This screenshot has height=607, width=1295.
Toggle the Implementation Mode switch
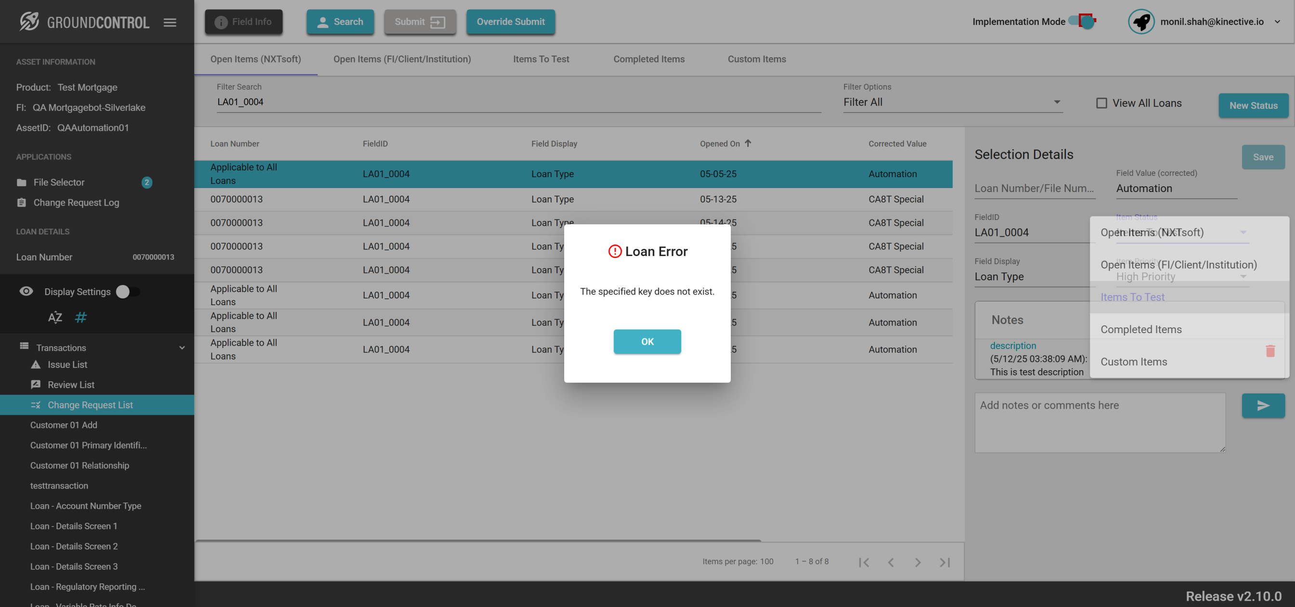click(x=1084, y=22)
